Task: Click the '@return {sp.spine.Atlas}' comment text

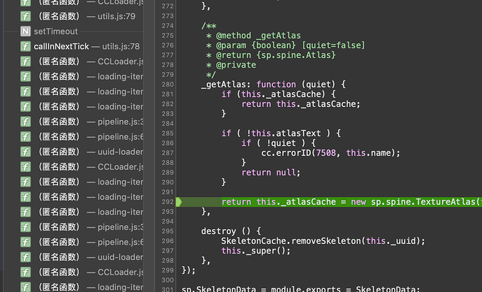Action: [x=276, y=55]
